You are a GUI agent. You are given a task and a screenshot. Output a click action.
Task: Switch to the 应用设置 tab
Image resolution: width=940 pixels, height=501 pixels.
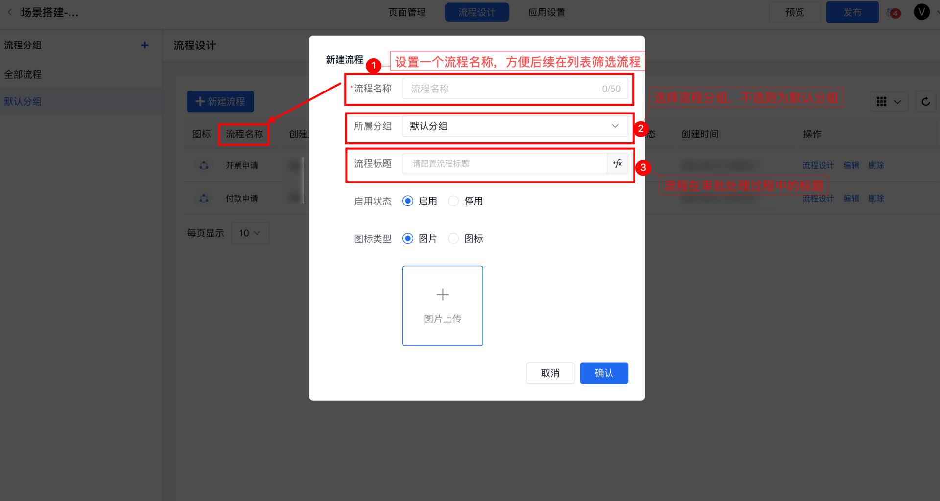pos(546,12)
